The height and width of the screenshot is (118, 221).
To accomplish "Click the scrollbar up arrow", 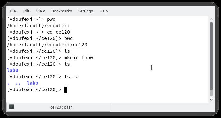I will (211, 19).
